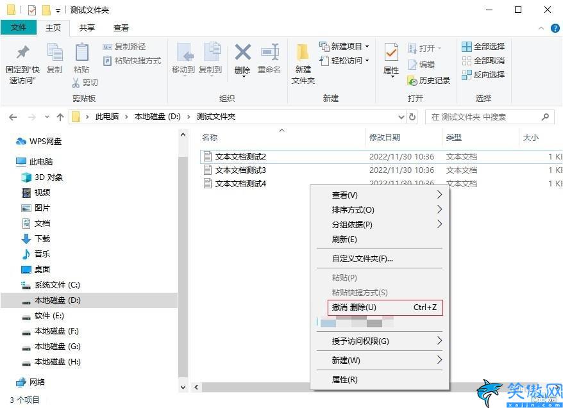
Task: Click the Move To icon
Action: click(x=185, y=53)
